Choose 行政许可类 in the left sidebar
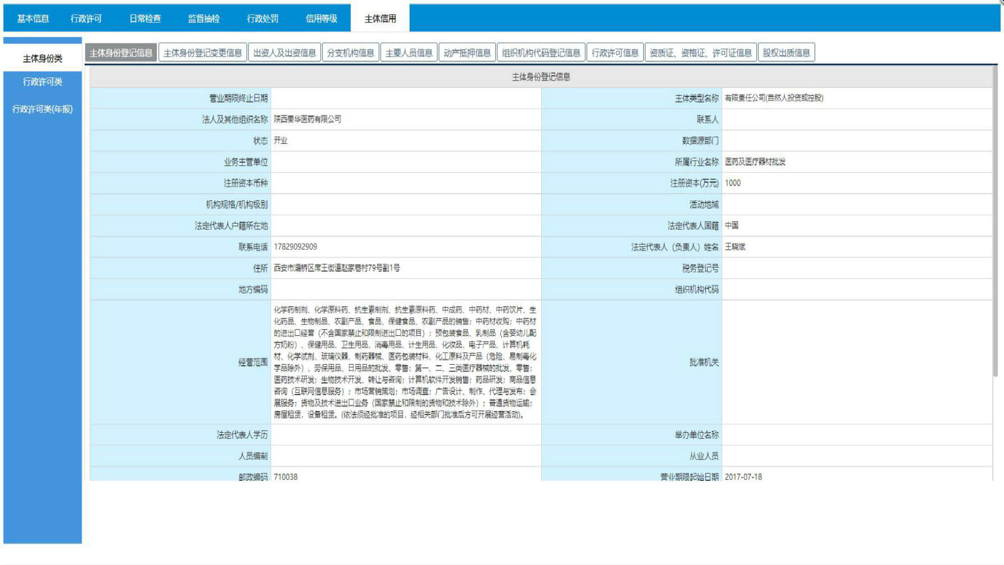 coord(42,82)
